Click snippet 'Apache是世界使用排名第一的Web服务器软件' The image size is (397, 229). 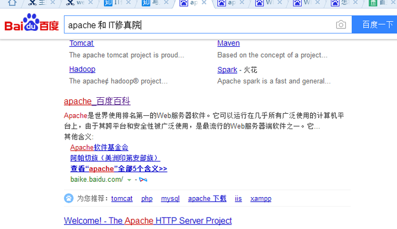coord(135,115)
